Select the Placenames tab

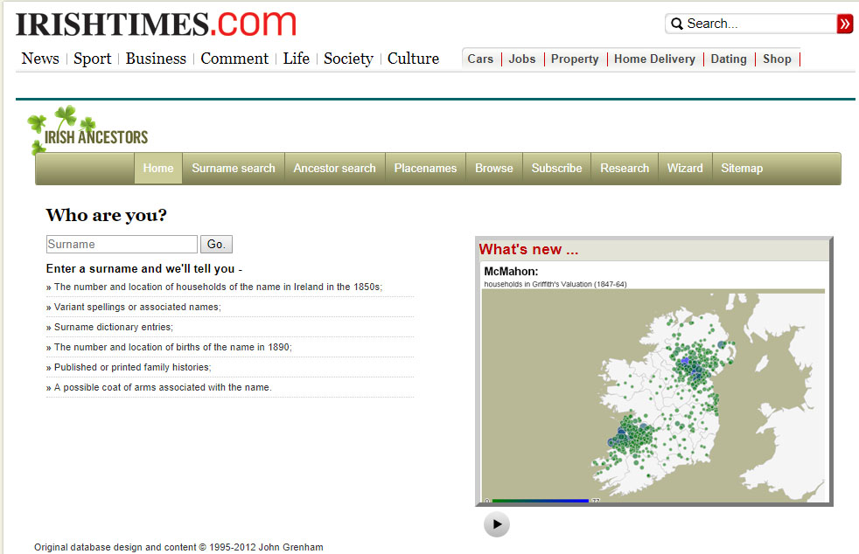point(426,168)
